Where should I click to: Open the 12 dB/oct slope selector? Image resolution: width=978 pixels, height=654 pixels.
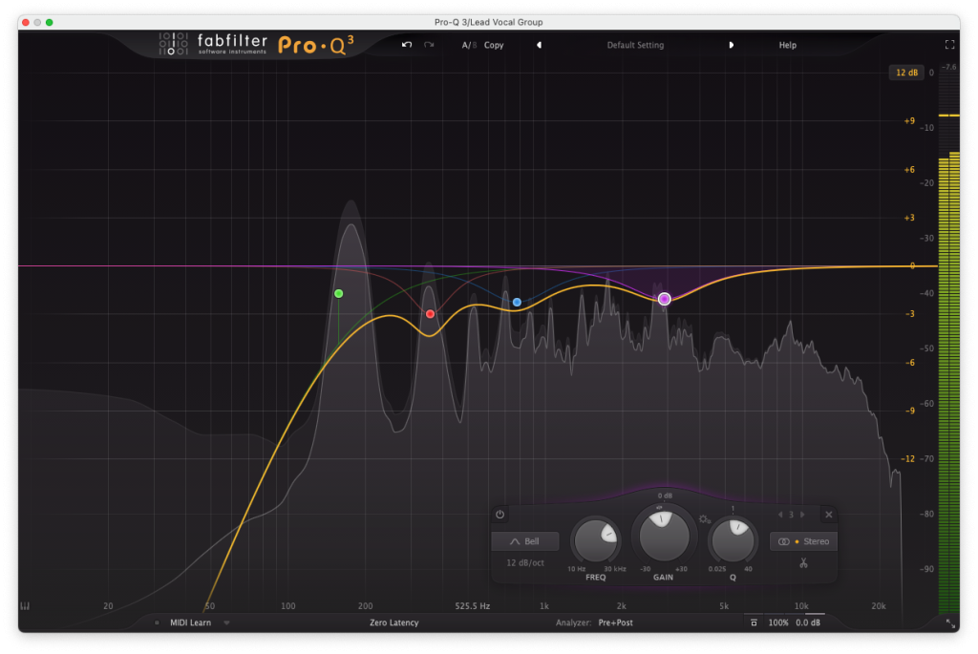click(x=525, y=563)
